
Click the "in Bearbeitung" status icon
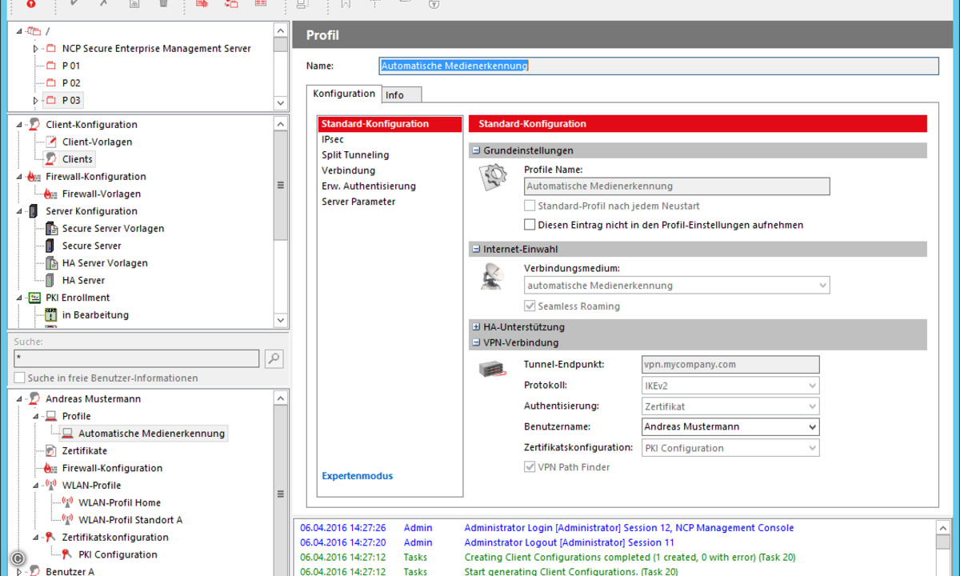click(x=50, y=315)
